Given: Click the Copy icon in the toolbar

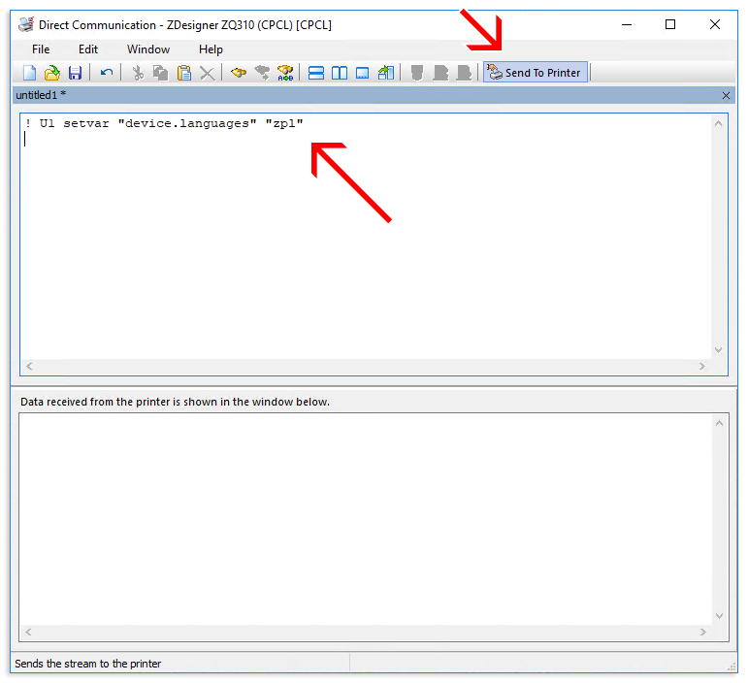Looking at the screenshot, I should point(161,73).
